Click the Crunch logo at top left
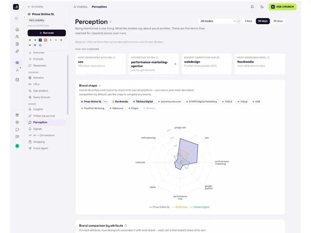 [16, 7]
